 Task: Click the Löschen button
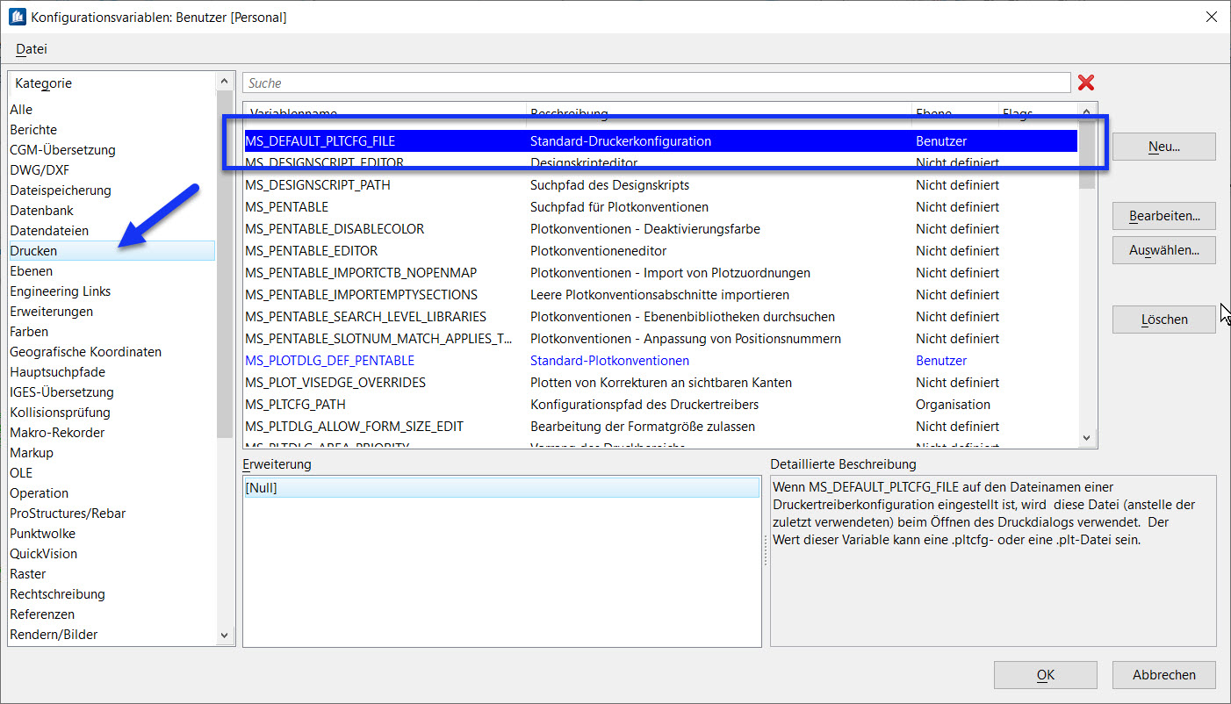click(1163, 320)
